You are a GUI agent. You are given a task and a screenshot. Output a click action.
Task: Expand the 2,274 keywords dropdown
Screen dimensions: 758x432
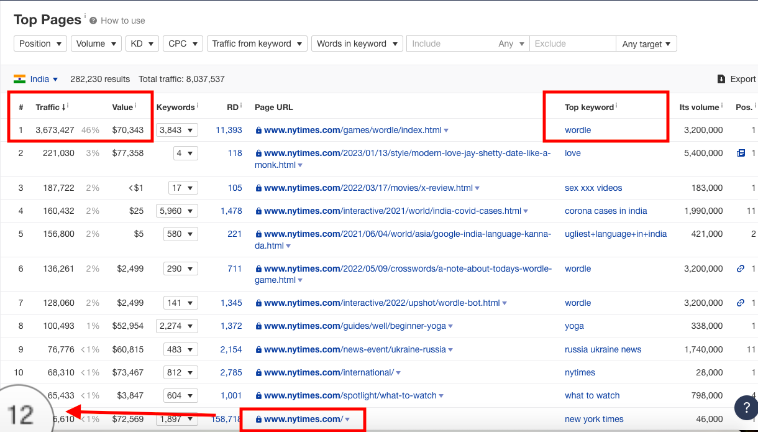click(x=177, y=326)
